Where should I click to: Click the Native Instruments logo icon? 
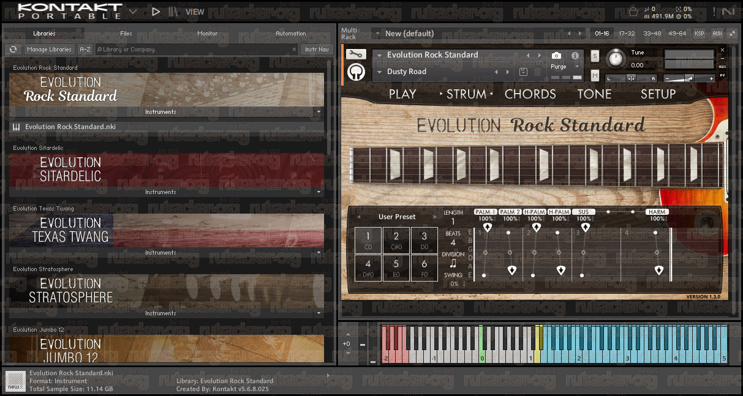click(x=728, y=11)
